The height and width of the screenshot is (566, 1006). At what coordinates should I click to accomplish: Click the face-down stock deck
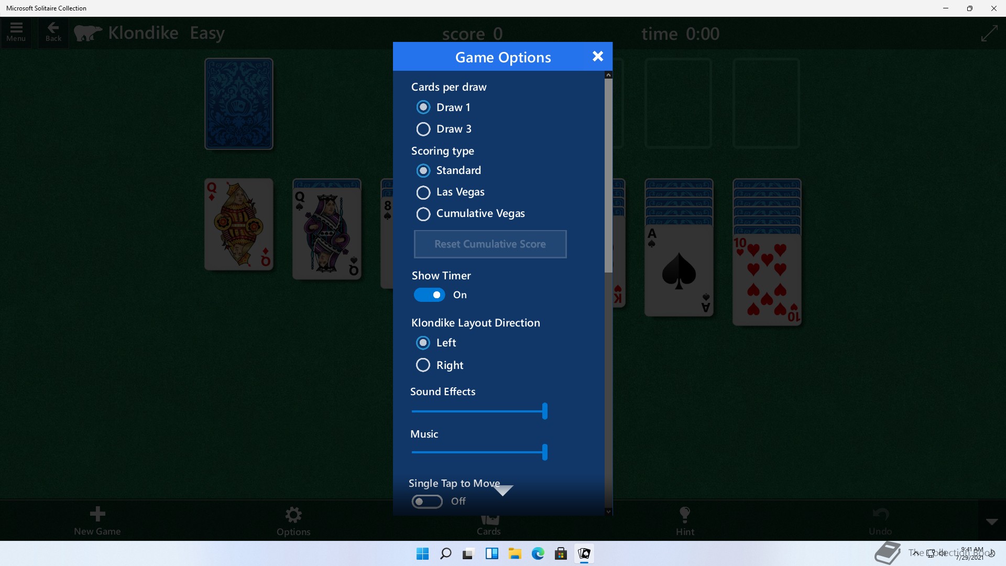coord(239,104)
